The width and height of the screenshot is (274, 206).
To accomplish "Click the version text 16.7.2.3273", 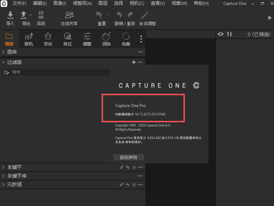I will (x=143, y=114).
